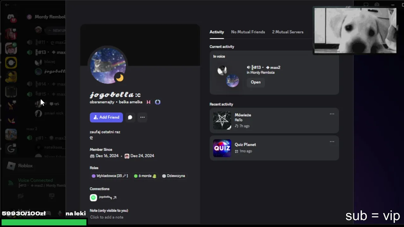This screenshot has height=227, width=404.
Task: Select the Dziewczyna role tag
Action: (x=174, y=176)
